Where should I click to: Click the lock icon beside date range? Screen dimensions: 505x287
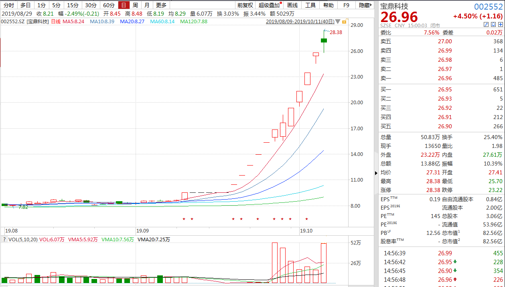[x=344, y=21]
